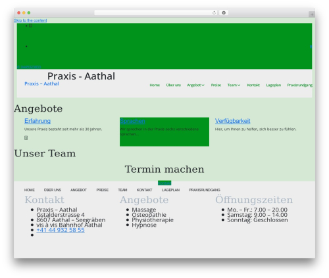329x278 pixels.
Task: Open Kontakt in the top navigation
Action: (253, 85)
